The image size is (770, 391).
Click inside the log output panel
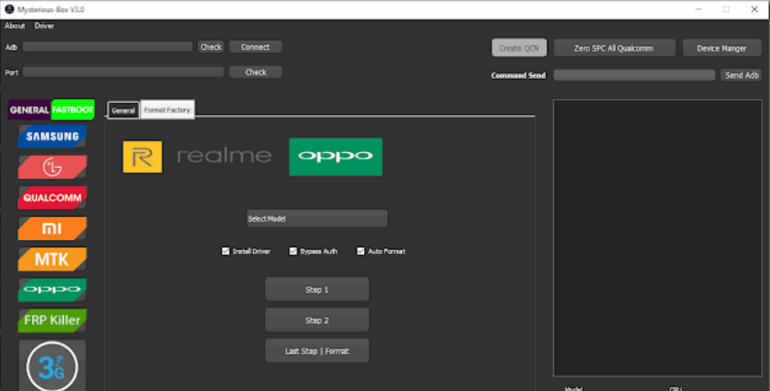pyautogui.click(x=658, y=238)
